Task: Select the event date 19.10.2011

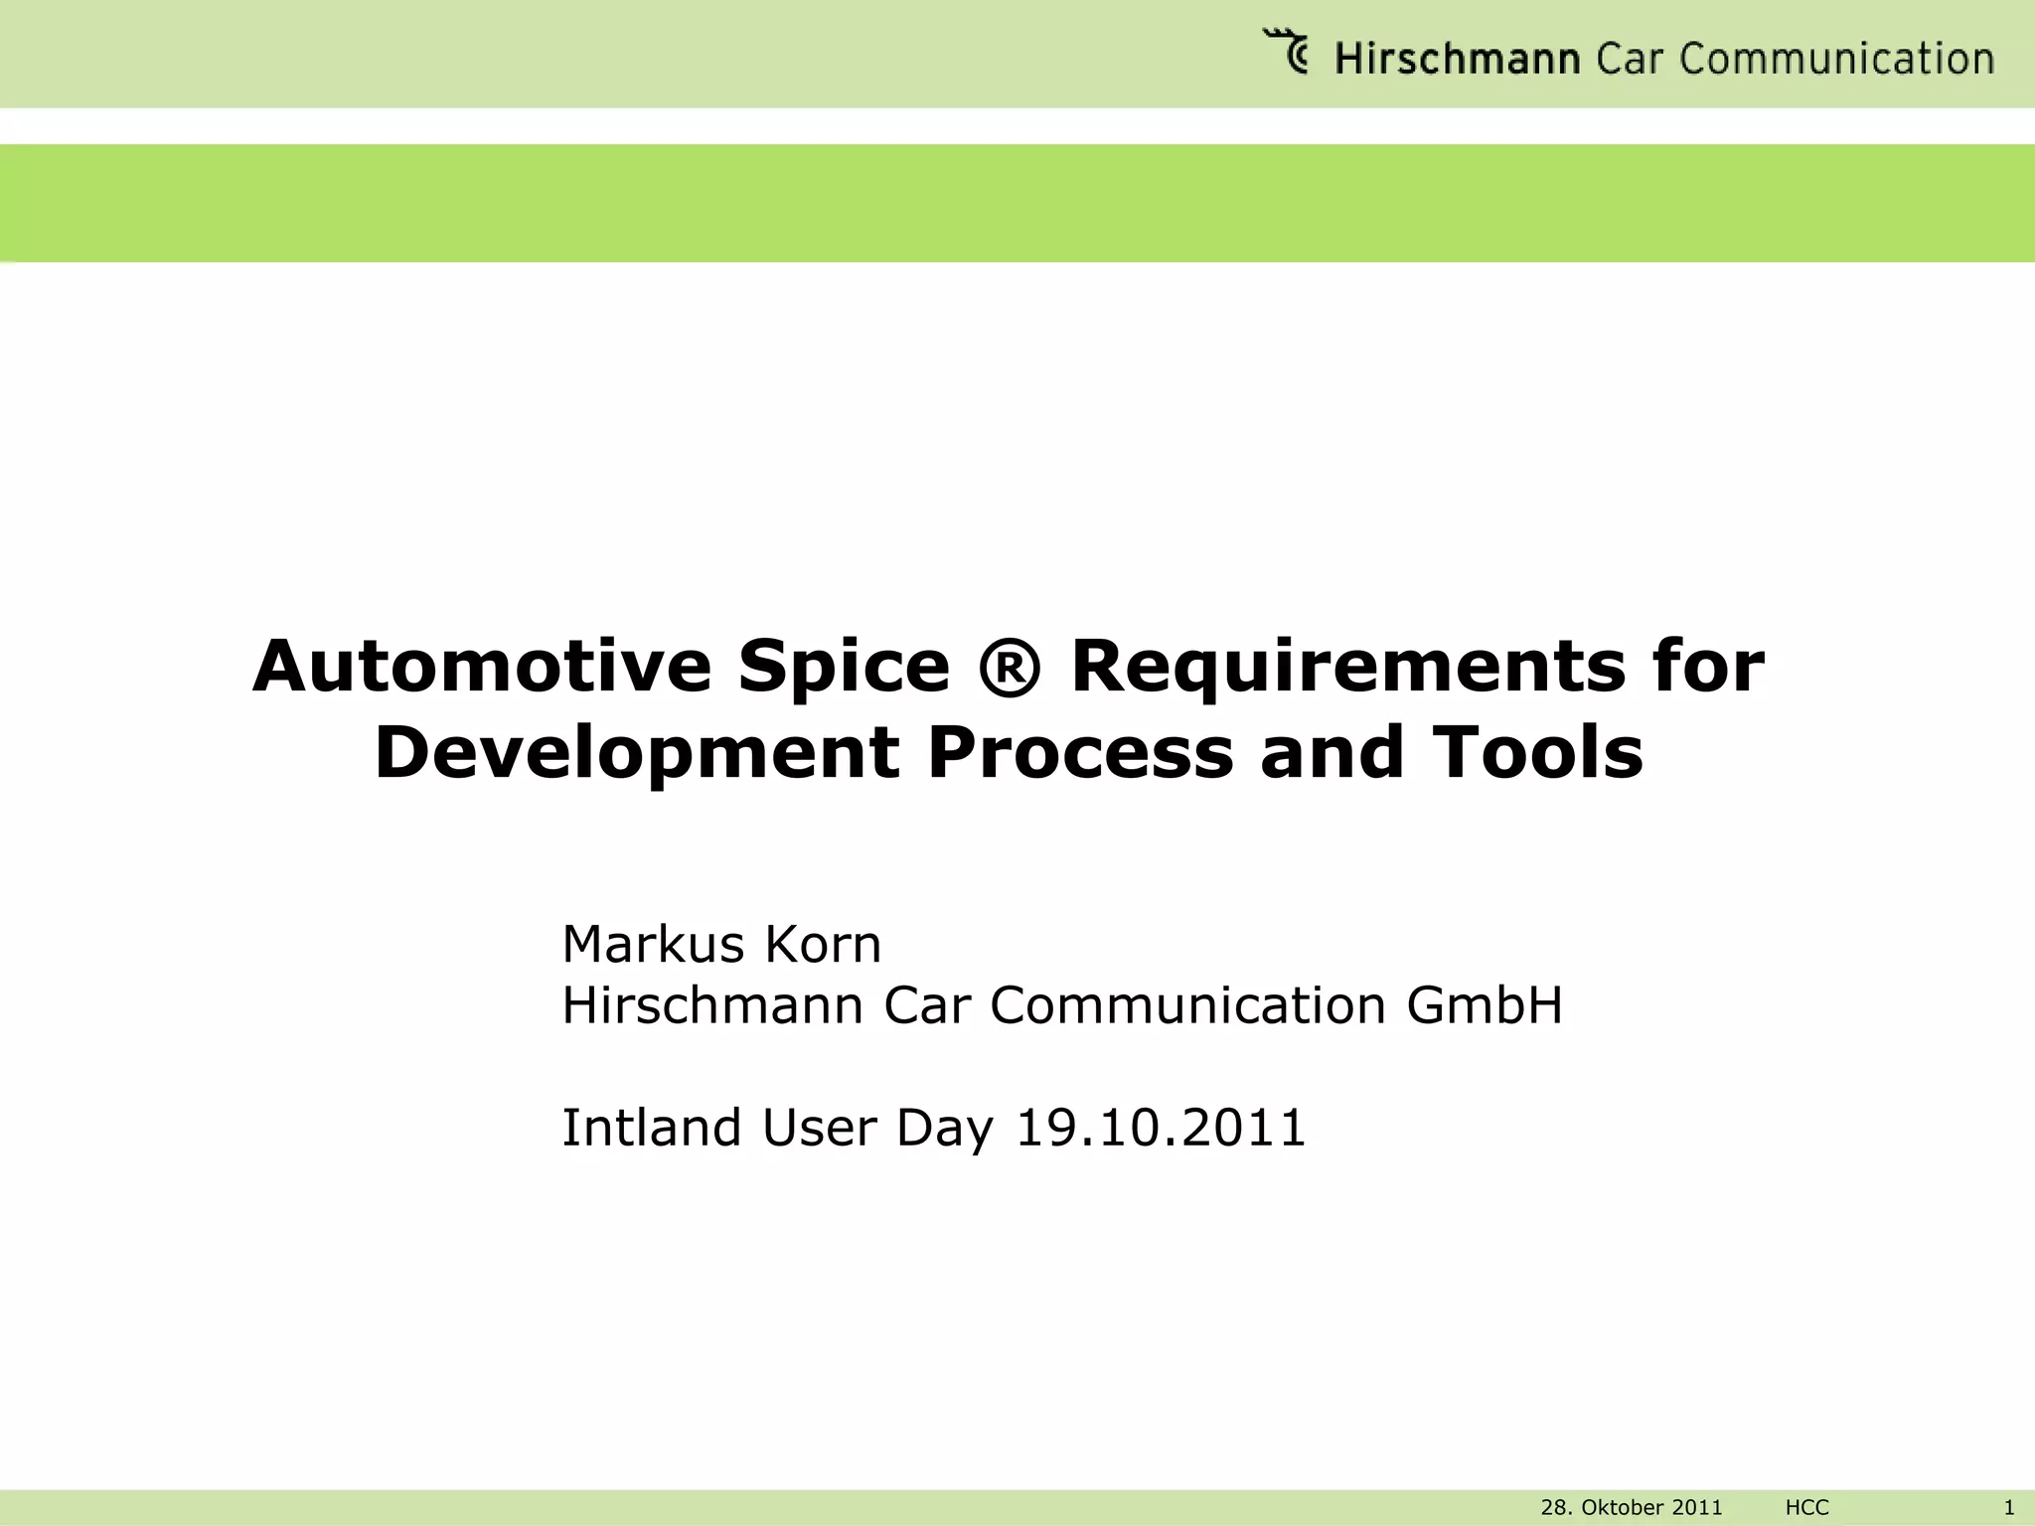Action: click(1160, 1129)
